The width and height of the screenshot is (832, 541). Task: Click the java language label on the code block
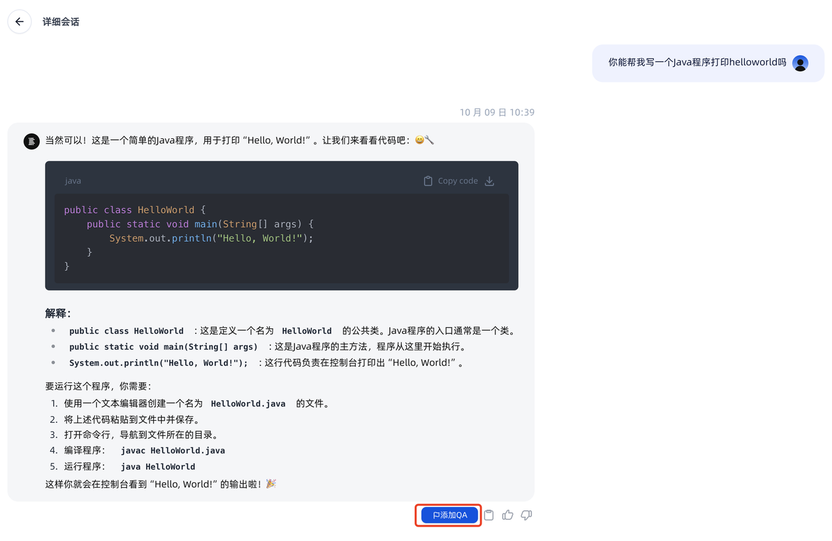(x=73, y=181)
